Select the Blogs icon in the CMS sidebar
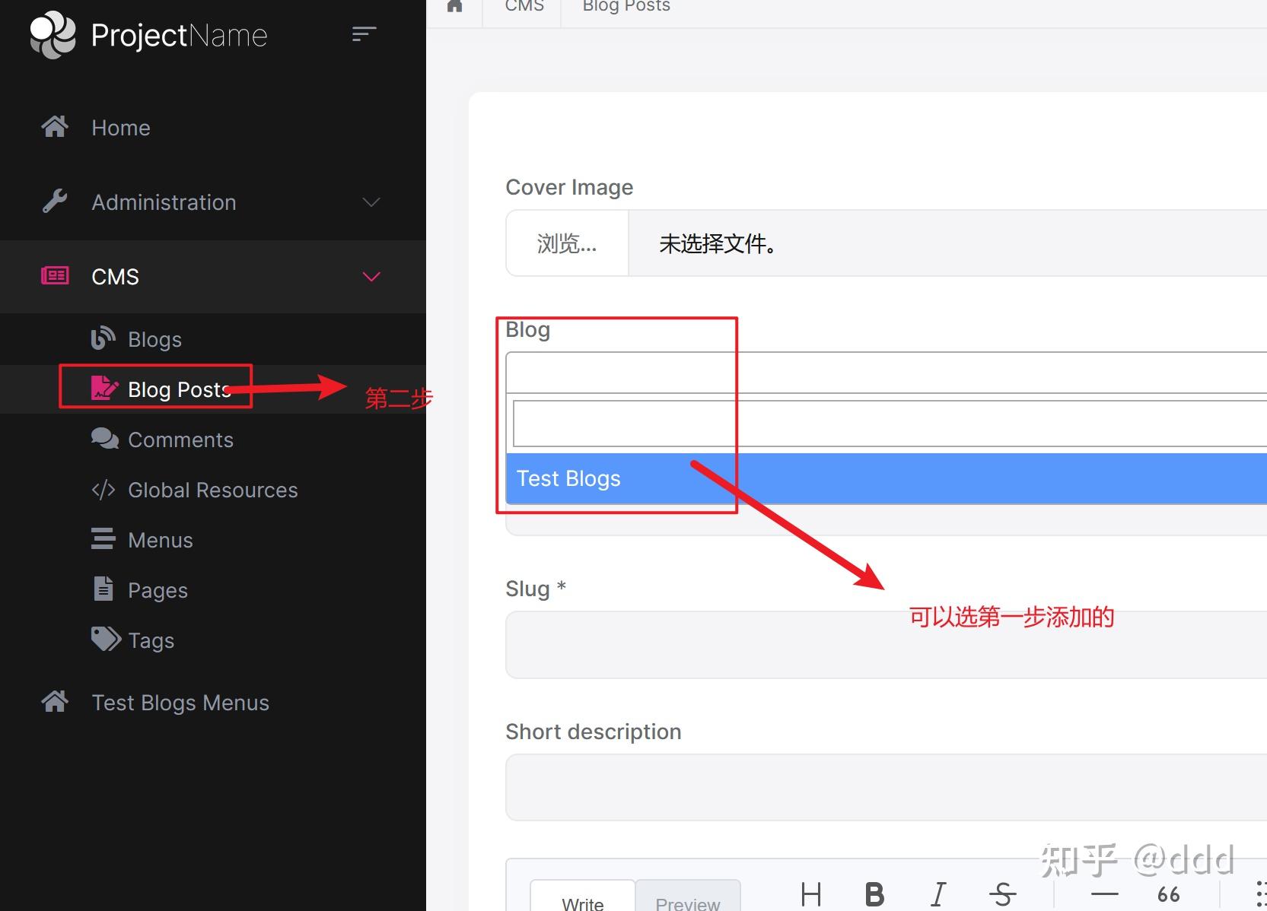Screen dimensions: 1267x911 pos(103,338)
